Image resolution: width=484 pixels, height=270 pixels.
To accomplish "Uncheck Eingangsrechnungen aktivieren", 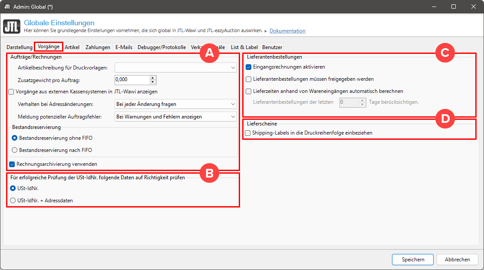I will click(x=249, y=67).
